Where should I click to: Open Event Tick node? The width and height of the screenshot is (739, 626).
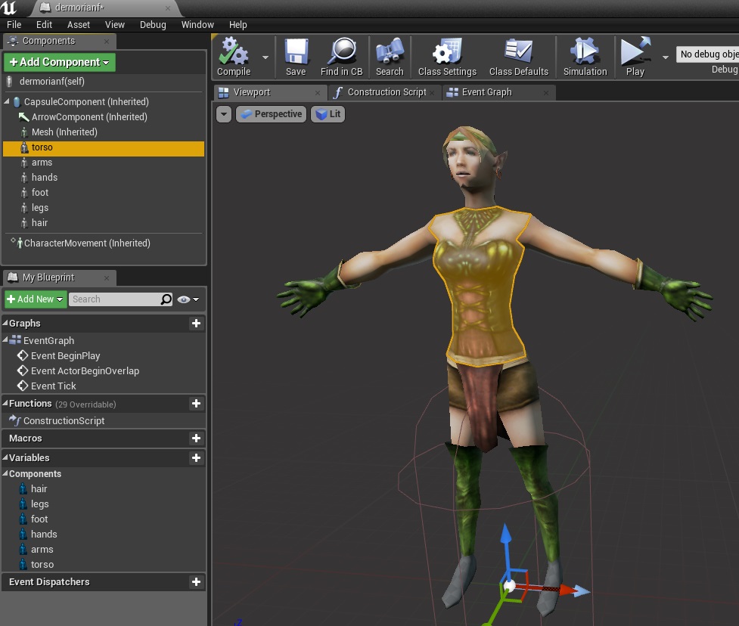tap(53, 386)
